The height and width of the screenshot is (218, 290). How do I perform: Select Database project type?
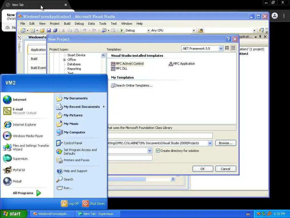click(x=74, y=64)
